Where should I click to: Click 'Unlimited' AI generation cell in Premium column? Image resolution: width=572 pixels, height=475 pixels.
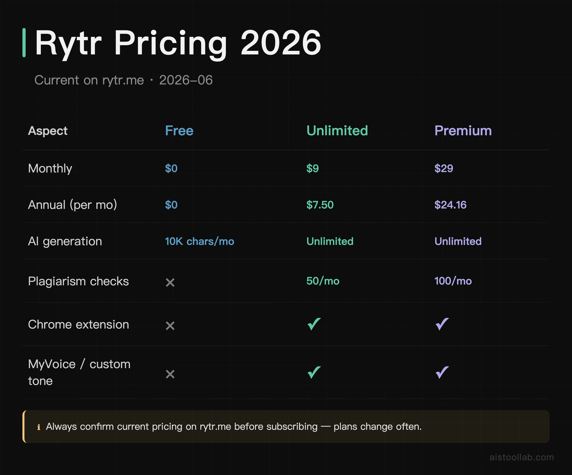tap(458, 241)
